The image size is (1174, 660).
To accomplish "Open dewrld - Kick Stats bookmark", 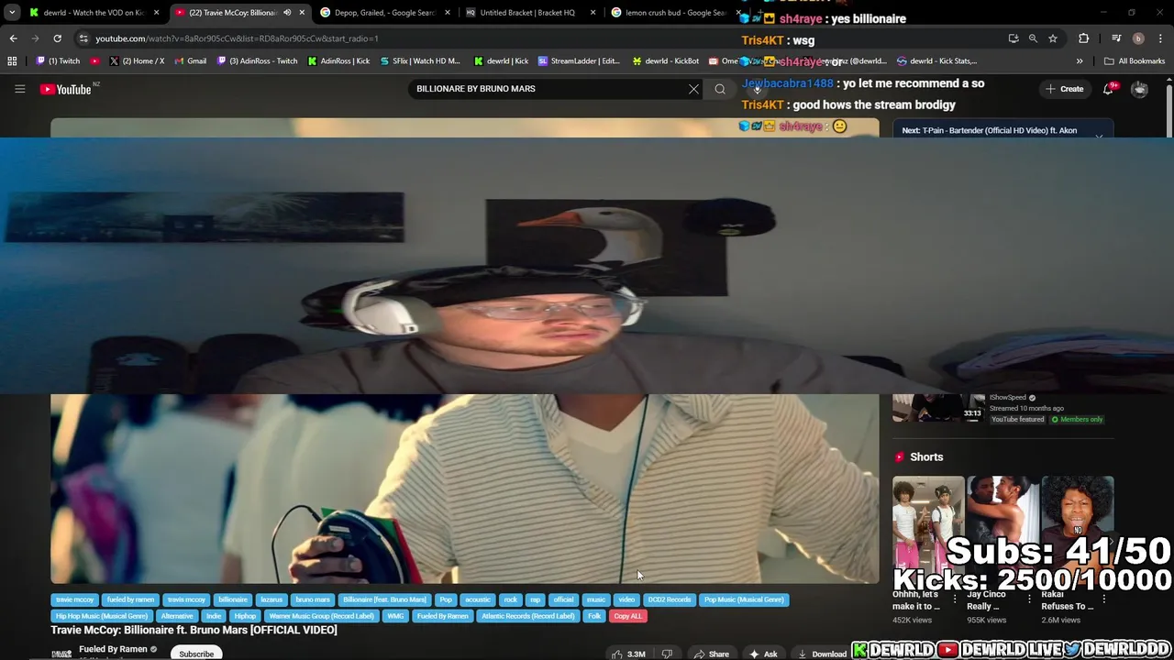I will point(936,61).
